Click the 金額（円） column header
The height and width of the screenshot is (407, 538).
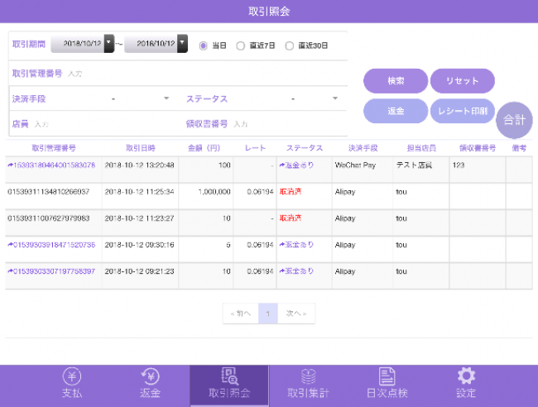point(204,148)
